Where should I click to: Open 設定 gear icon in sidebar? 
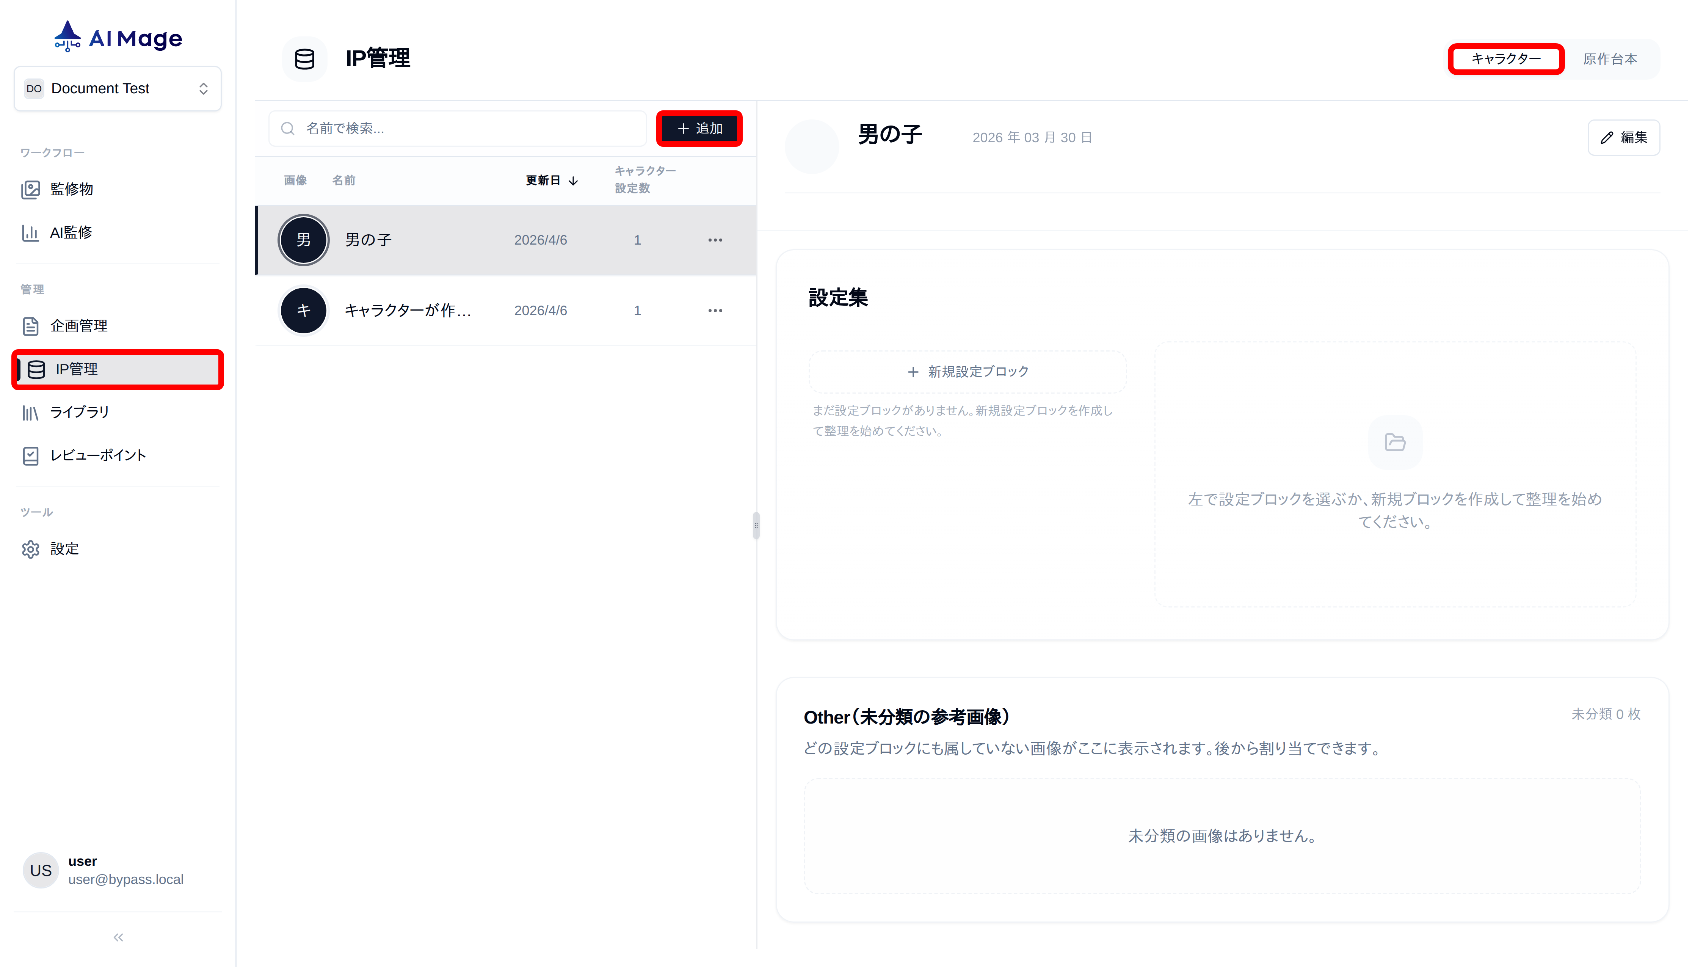[x=64, y=549]
